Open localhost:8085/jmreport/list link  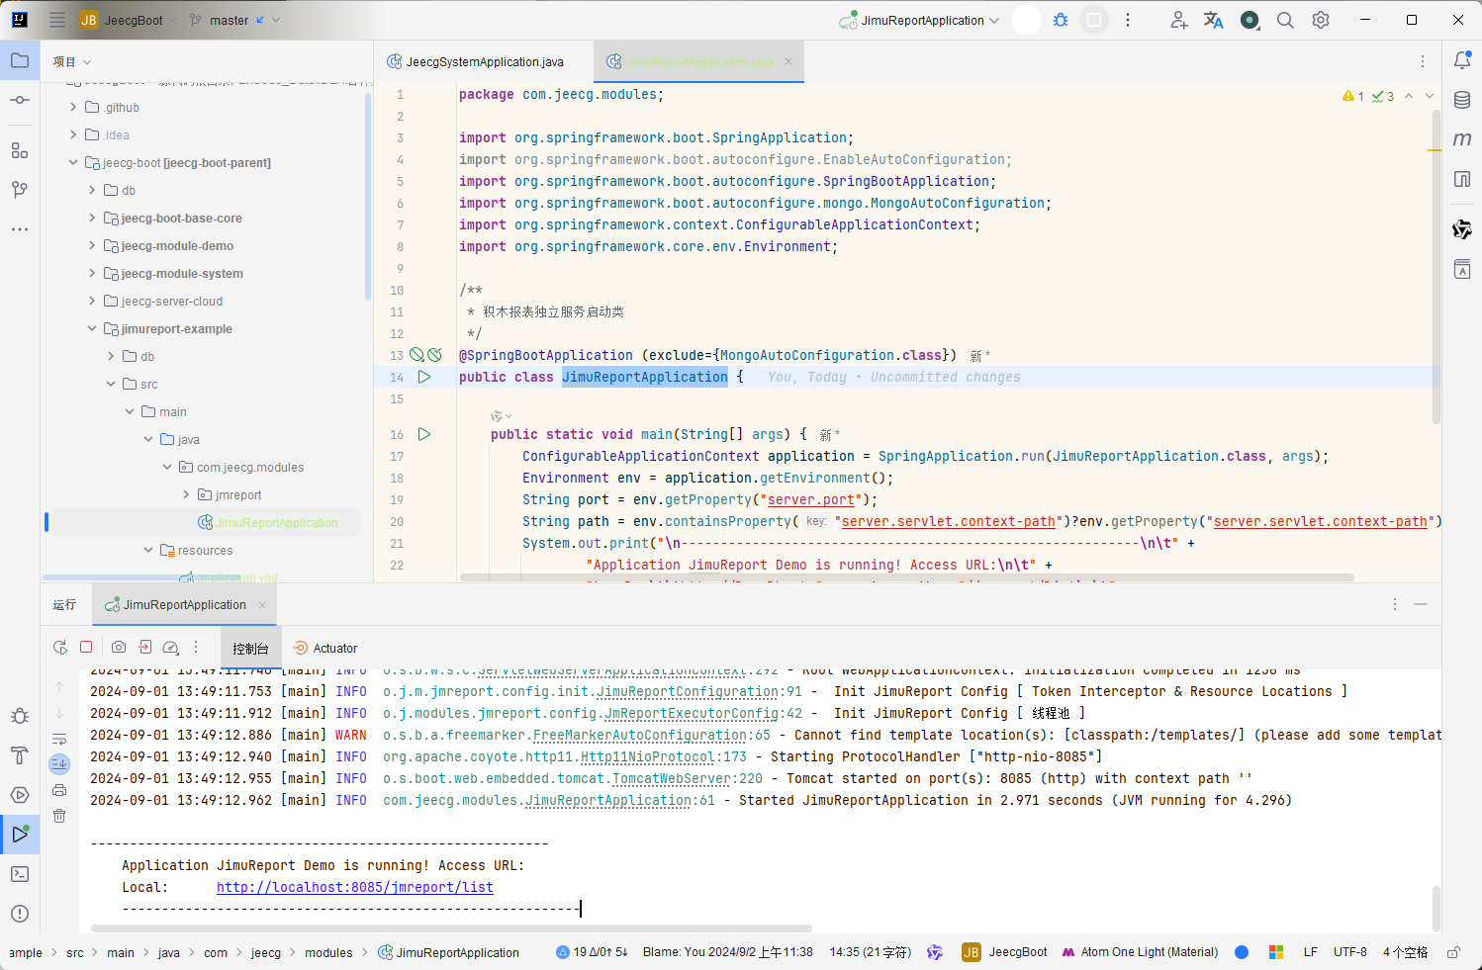355,887
